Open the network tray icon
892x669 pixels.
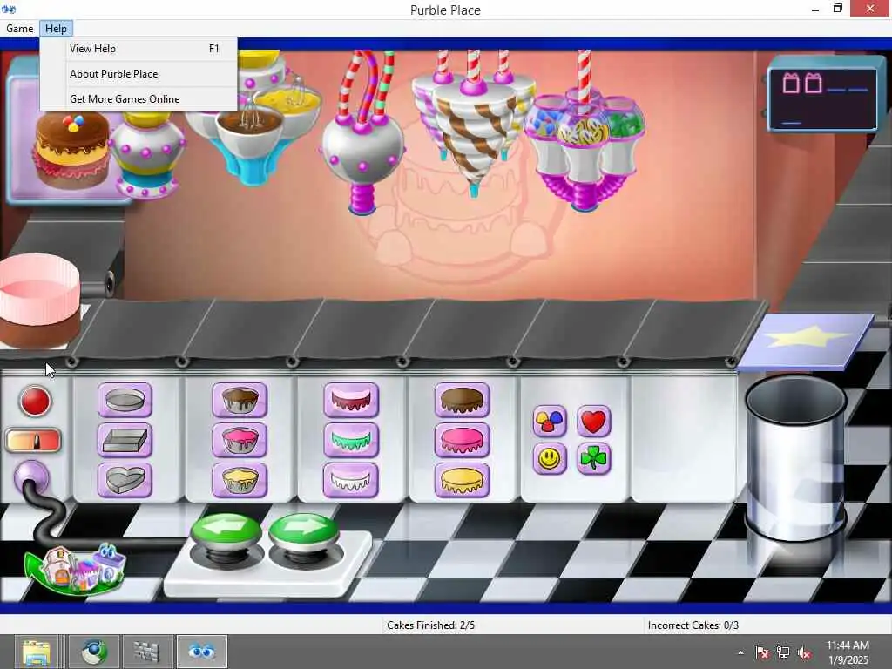point(783,652)
